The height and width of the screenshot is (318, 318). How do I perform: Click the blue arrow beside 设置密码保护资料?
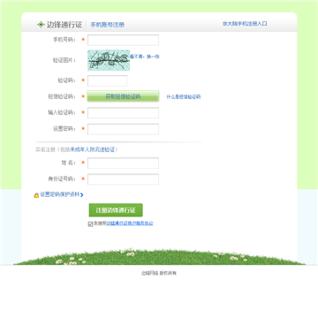pyautogui.click(x=82, y=195)
